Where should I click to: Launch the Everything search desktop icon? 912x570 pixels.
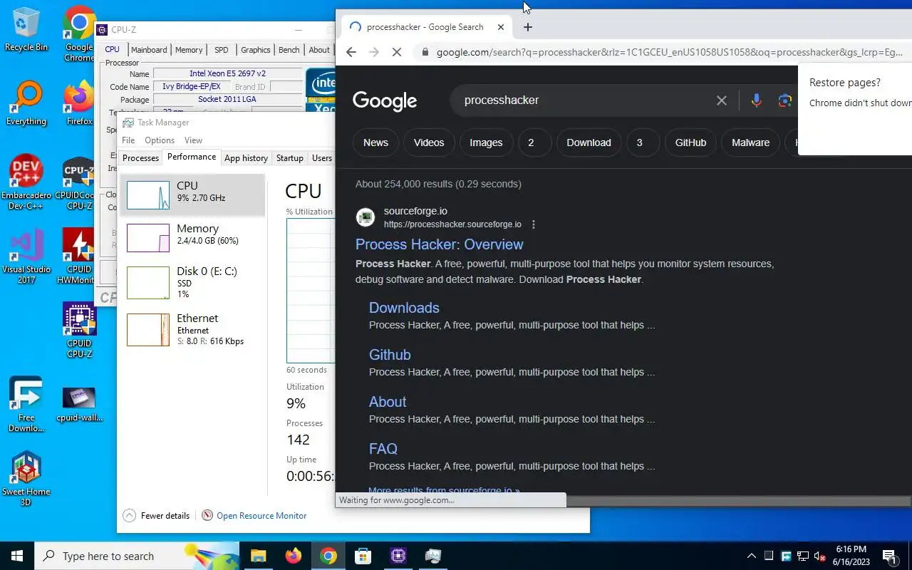pos(26,103)
